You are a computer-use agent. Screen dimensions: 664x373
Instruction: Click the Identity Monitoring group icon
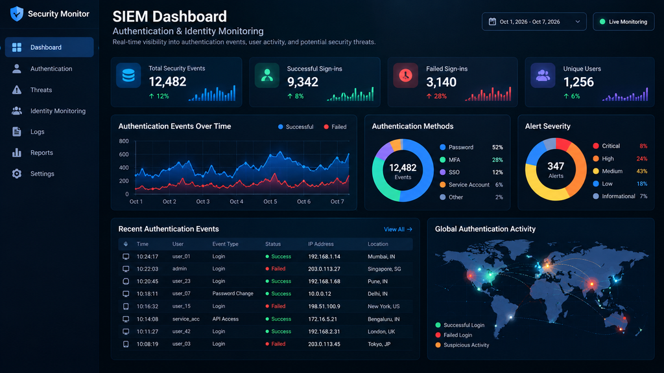(16, 111)
